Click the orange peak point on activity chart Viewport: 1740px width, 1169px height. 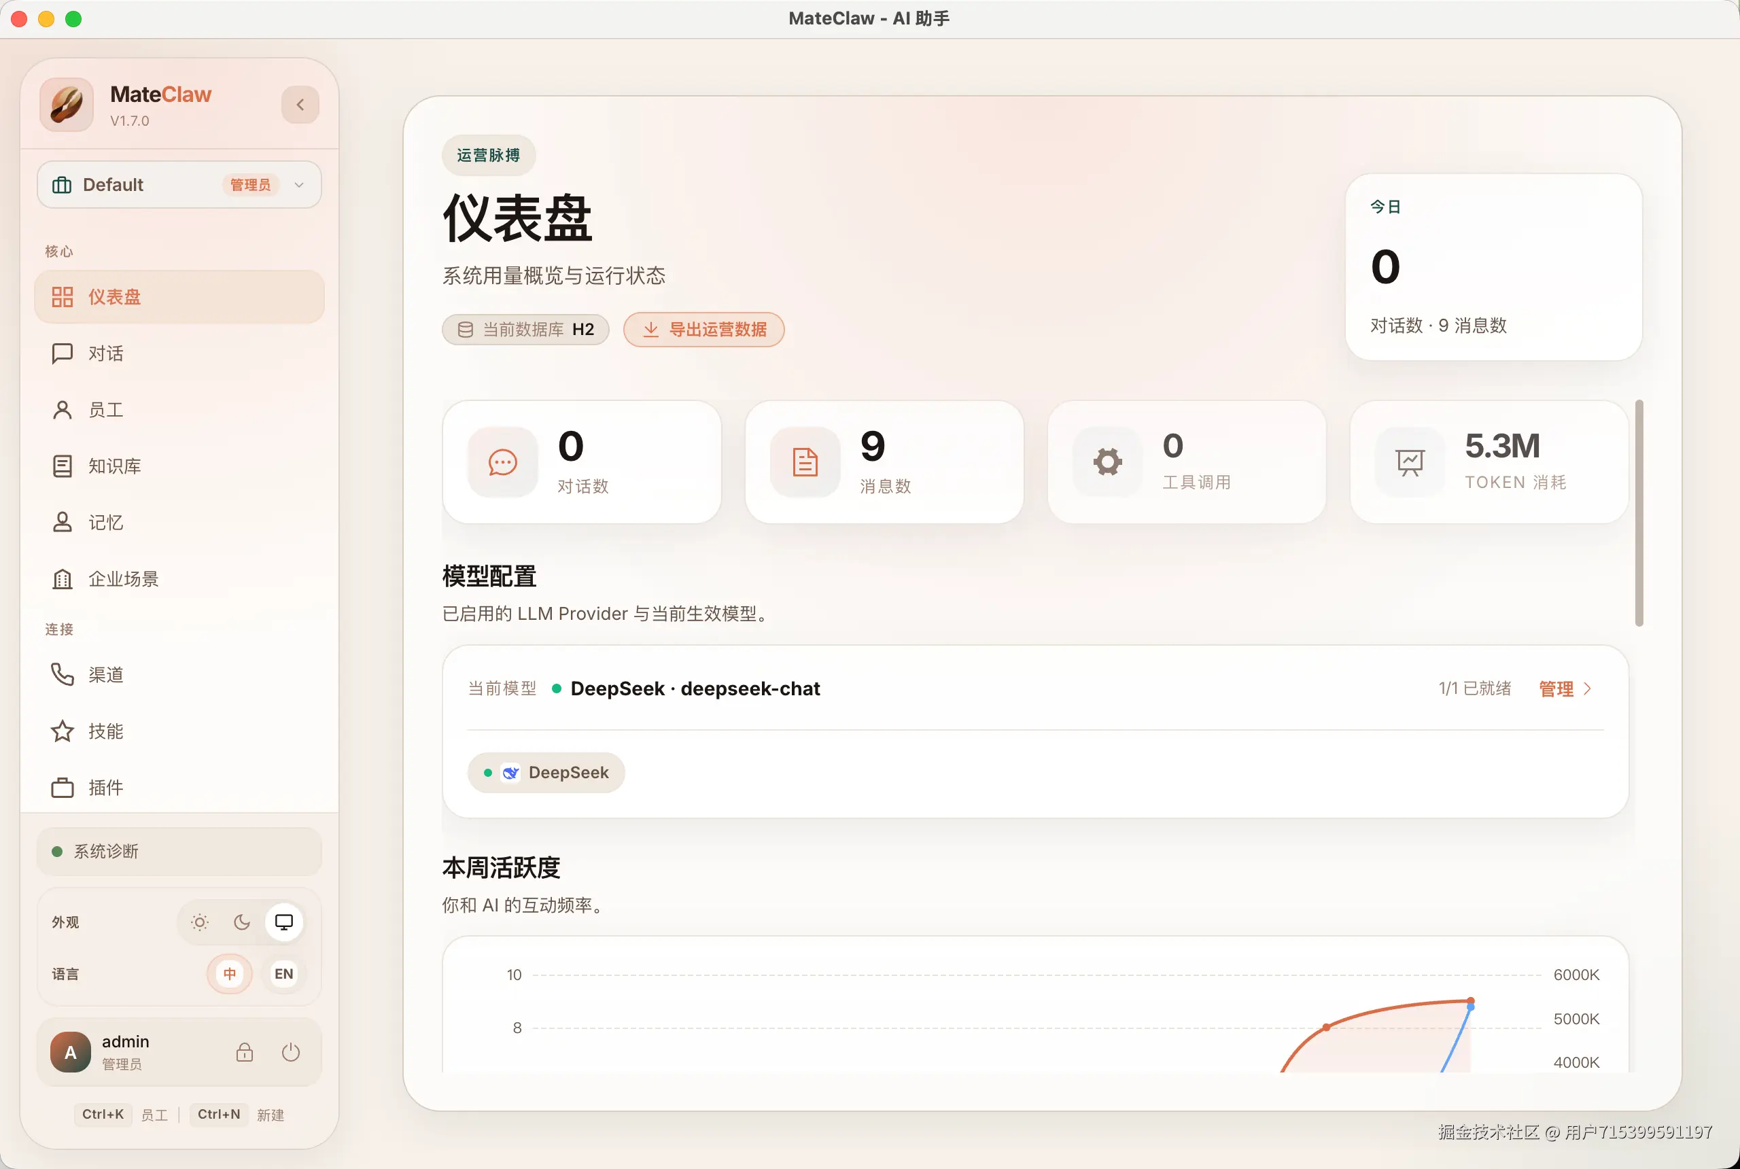point(1470,1000)
